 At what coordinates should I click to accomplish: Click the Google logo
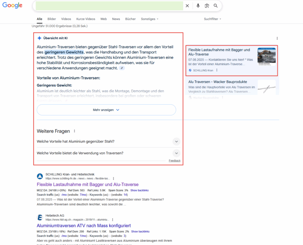[12, 5]
